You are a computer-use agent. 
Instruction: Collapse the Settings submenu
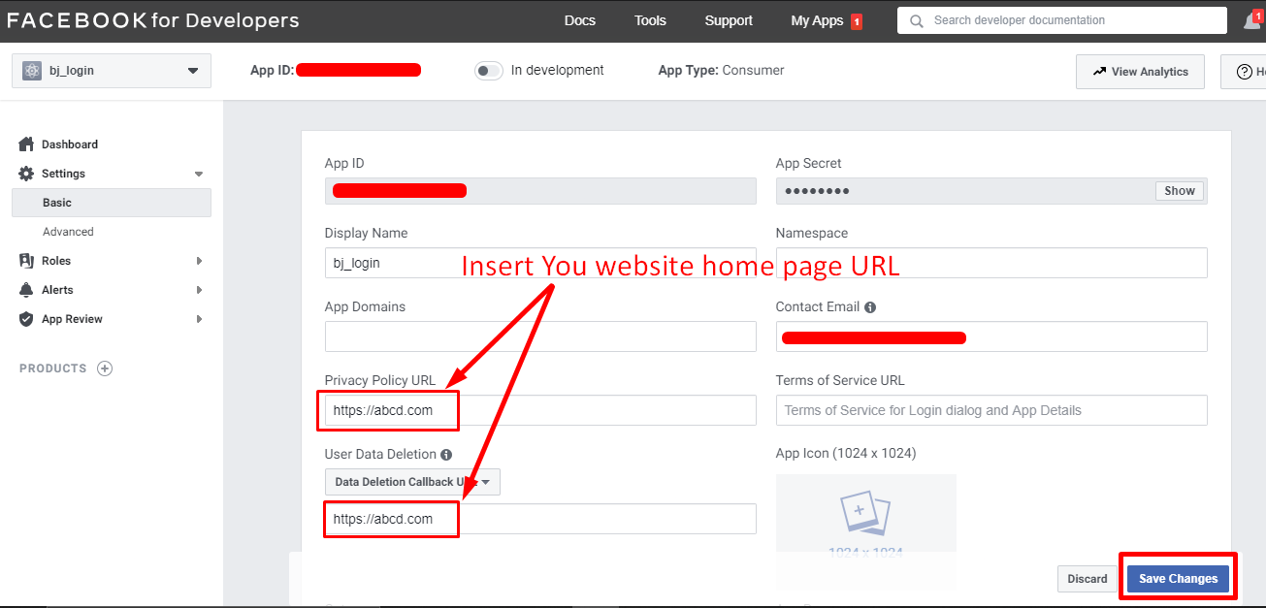[200, 173]
